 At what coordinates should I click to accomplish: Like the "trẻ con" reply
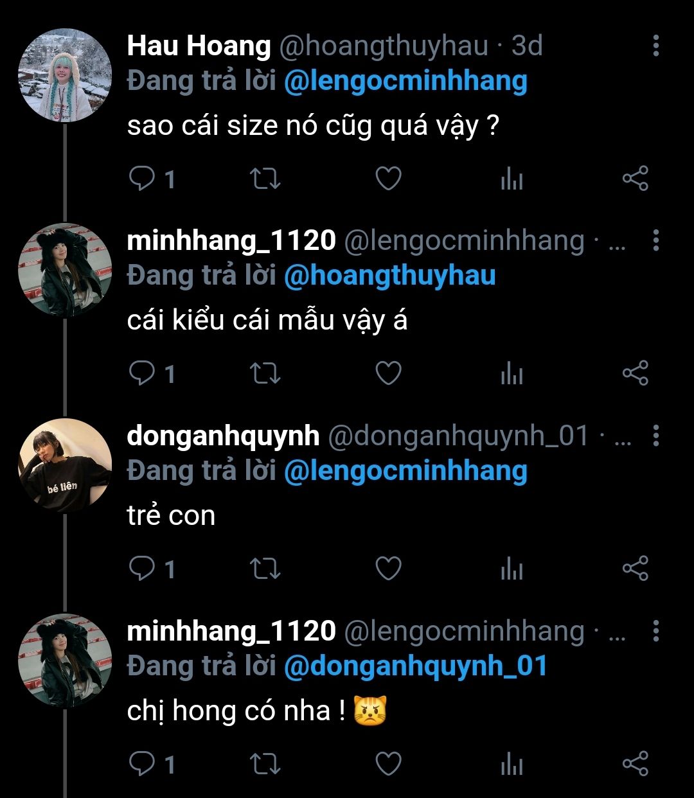click(388, 569)
